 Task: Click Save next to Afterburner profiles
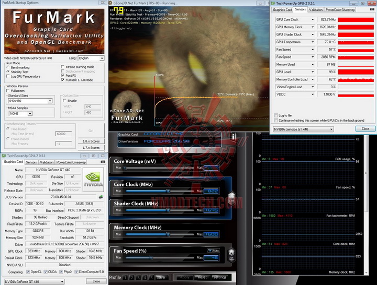pos(161,278)
